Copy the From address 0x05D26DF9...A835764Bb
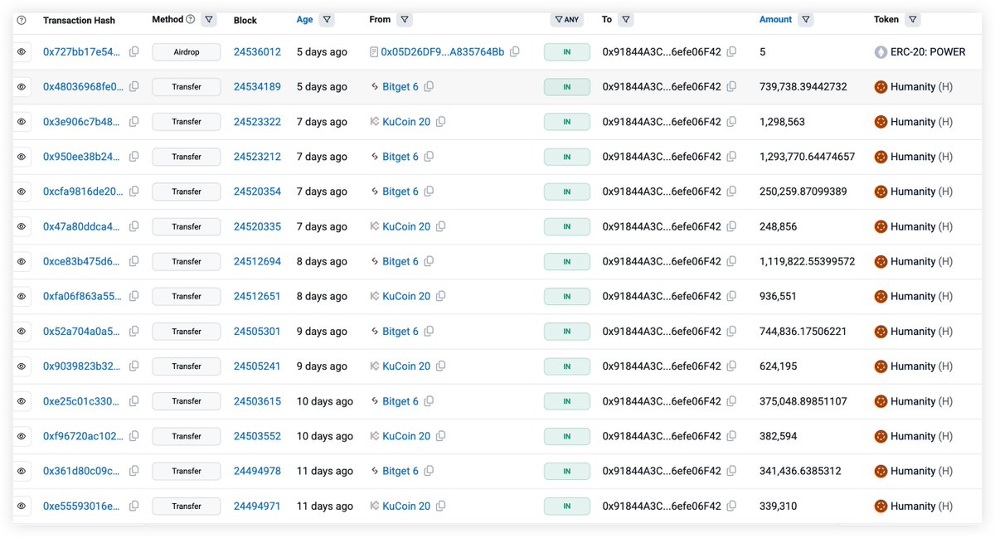 [x=515, y=51]
